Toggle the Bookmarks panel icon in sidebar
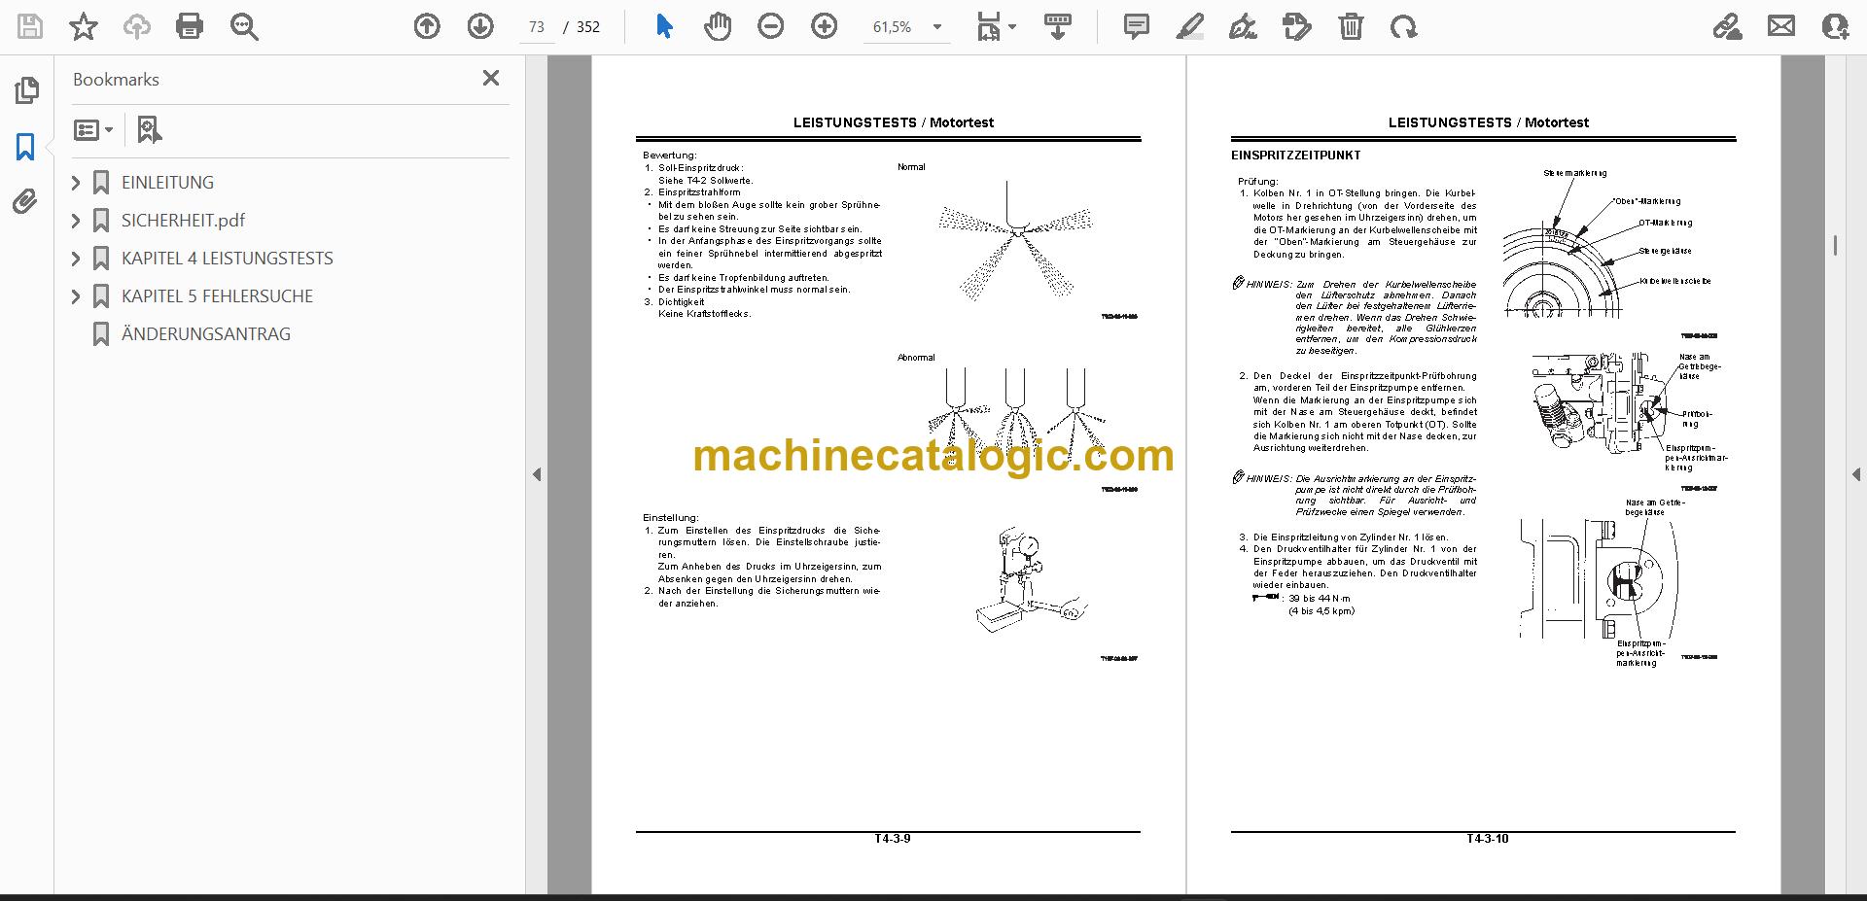The width and height of the screenshot is (1867, 901). coord(26,147)
